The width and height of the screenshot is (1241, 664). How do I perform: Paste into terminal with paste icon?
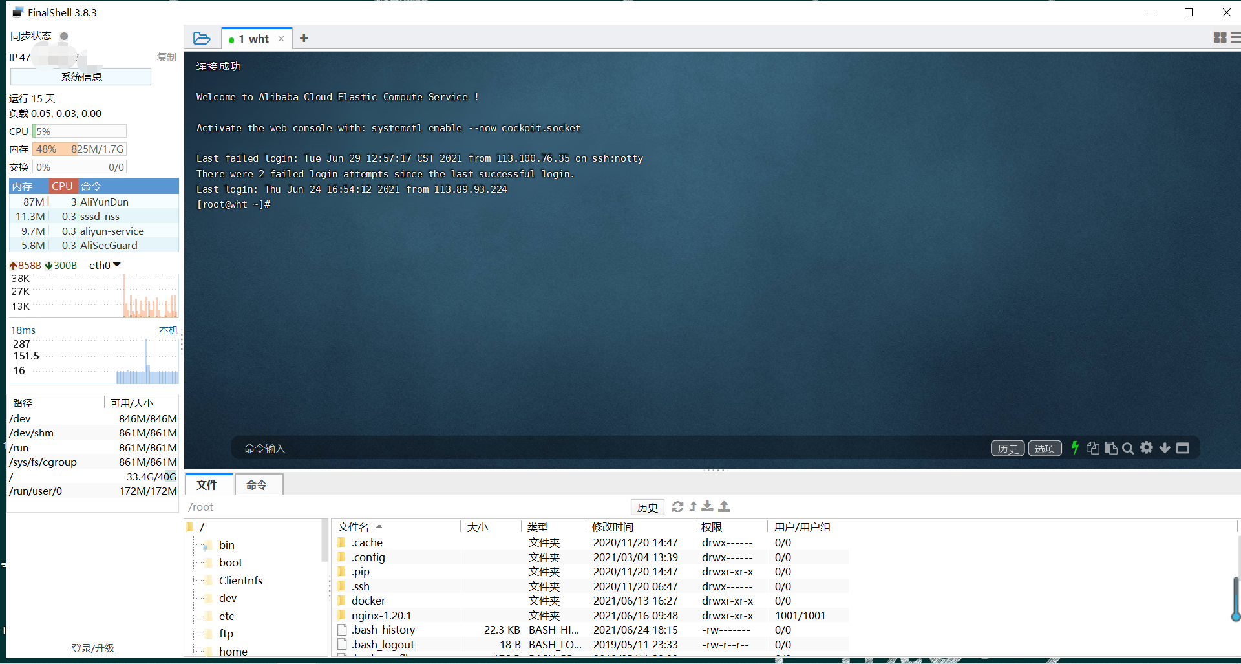click(x=1110, y=448)
